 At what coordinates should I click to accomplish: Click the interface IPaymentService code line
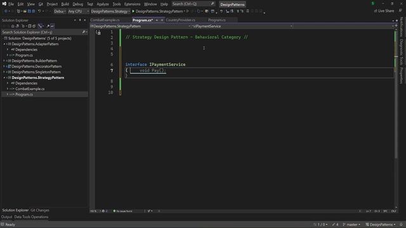155,65
